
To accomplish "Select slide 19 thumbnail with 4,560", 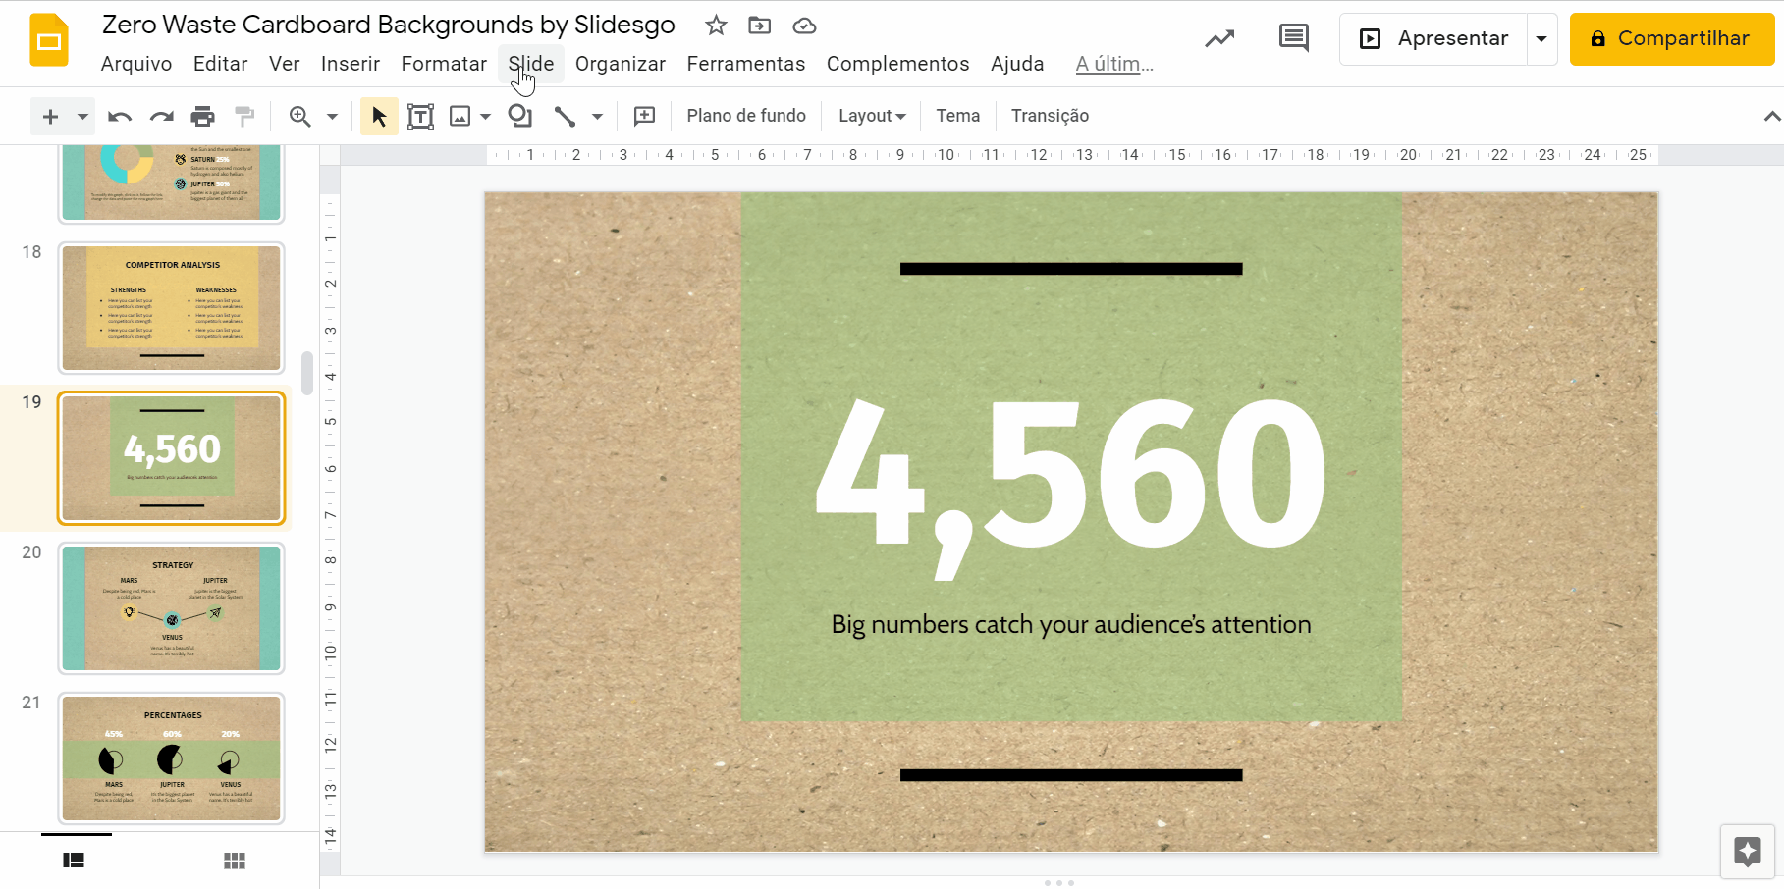I will [x=172, y=458].
